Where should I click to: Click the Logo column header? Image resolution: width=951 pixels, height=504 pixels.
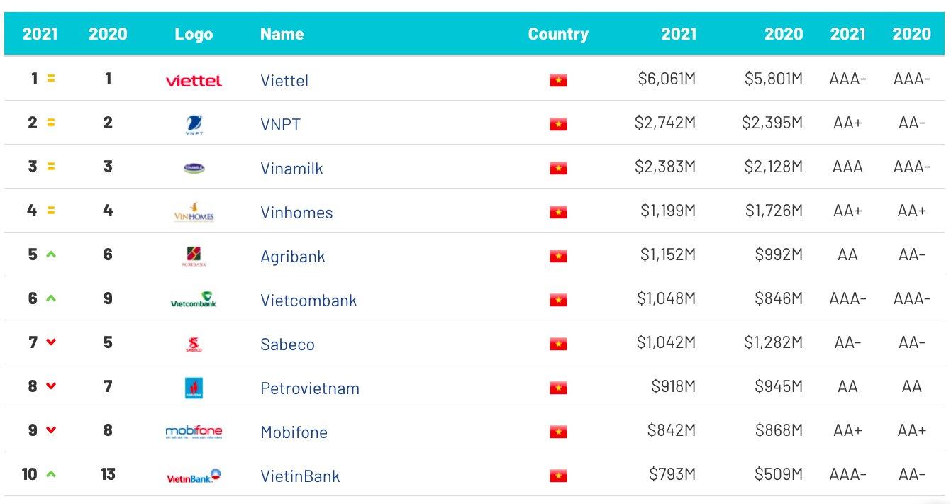[194, 34]
